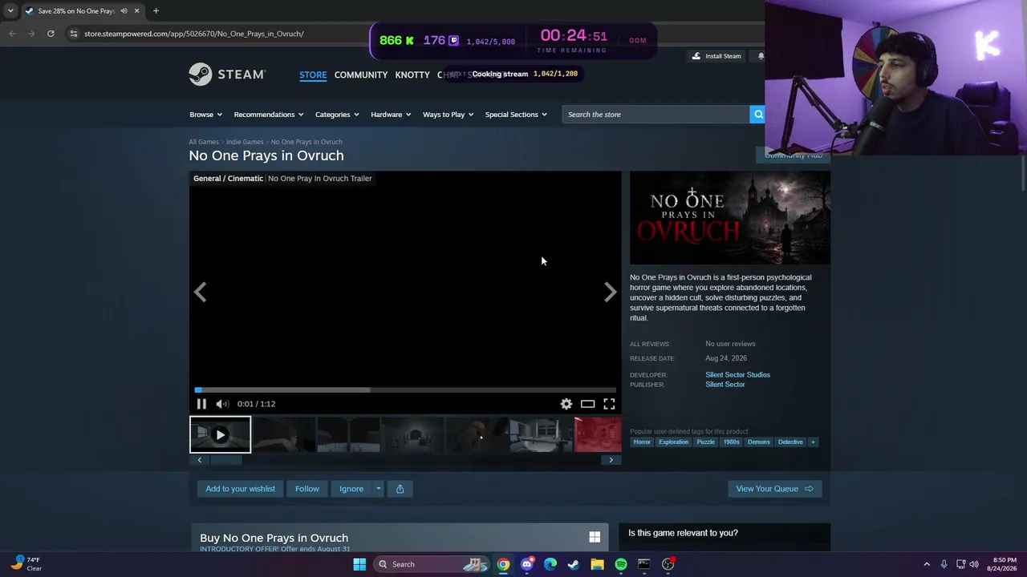The image size is (1027, 577).
Task: Select the Exploration tag
Action: (673, 442)
